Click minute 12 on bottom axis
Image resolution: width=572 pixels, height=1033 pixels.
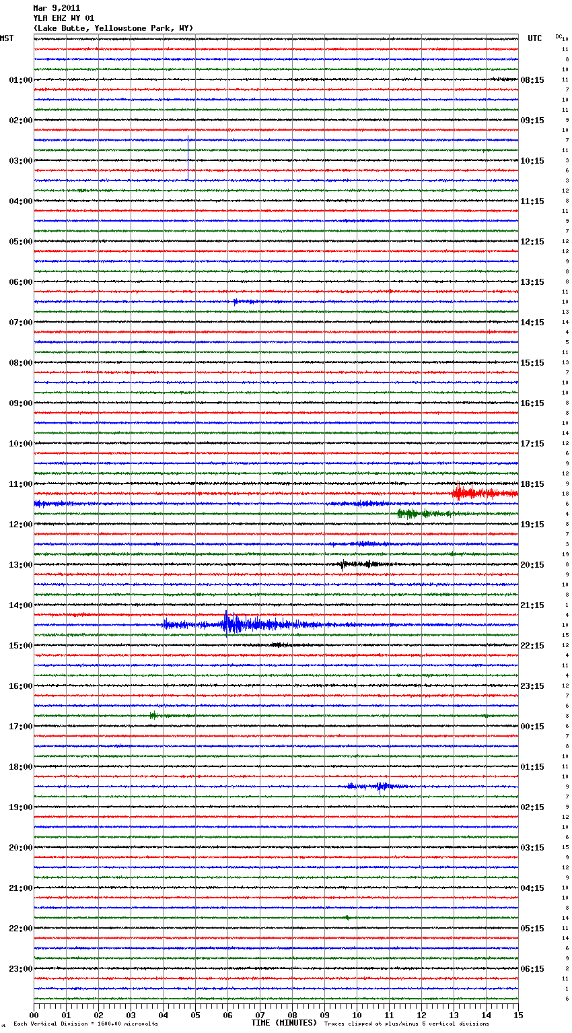click(x=421, y=1015)
